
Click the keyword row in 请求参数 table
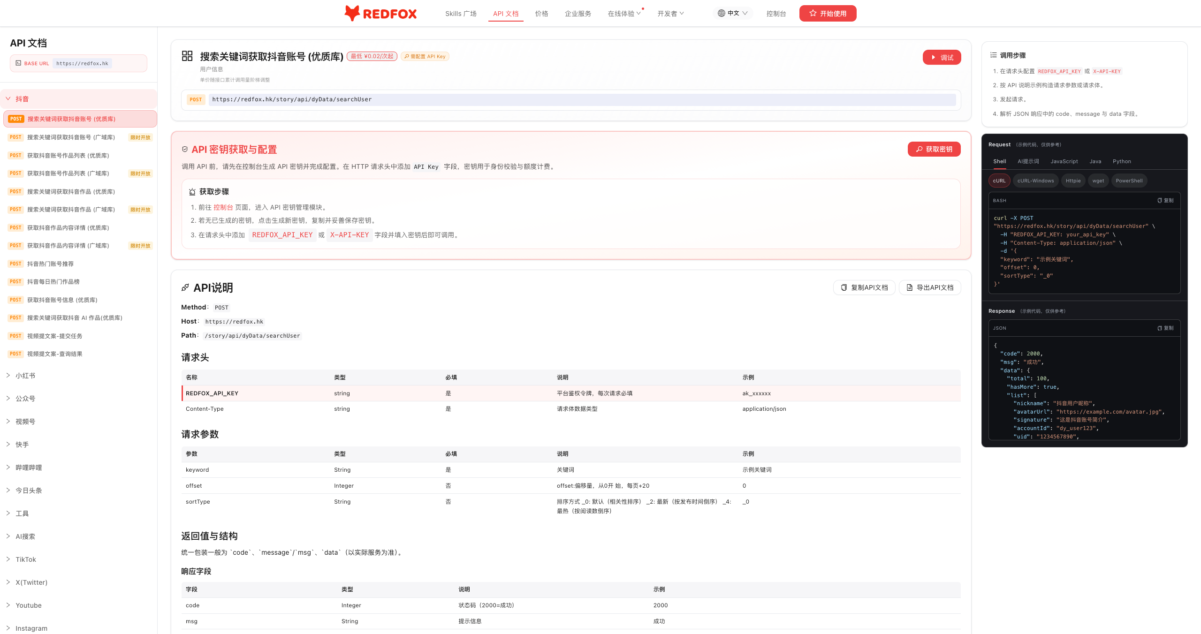pyautogui.click(x=571, y=469)
